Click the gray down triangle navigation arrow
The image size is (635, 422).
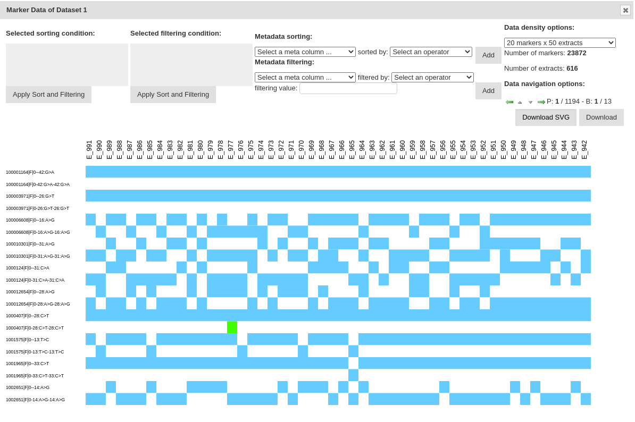tap(530, 102)
